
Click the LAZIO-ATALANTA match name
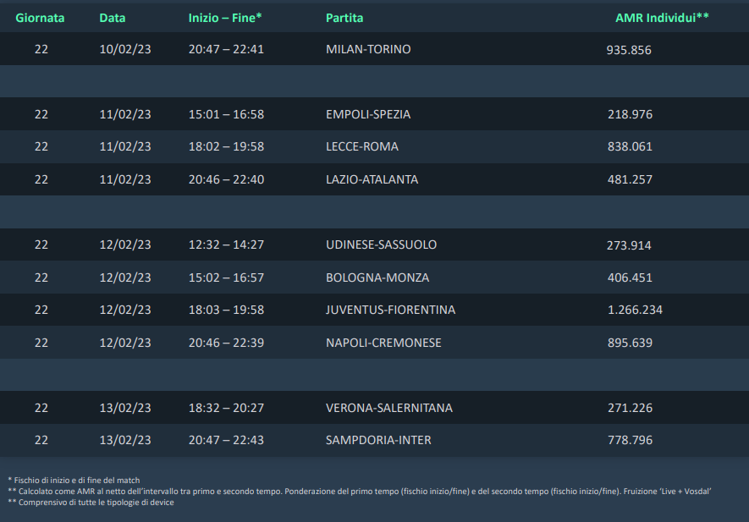pyautogui.click(x=372, y=179)
